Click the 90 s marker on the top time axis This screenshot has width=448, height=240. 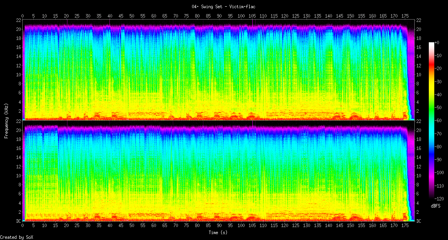pos(219,16)
